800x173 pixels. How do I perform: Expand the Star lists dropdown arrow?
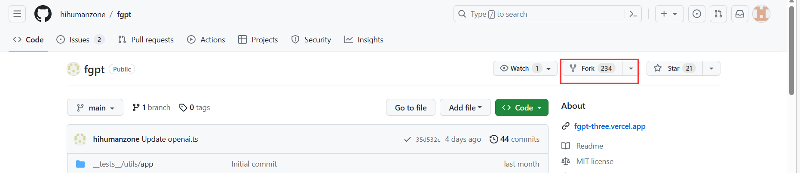(x=711, y=69)
